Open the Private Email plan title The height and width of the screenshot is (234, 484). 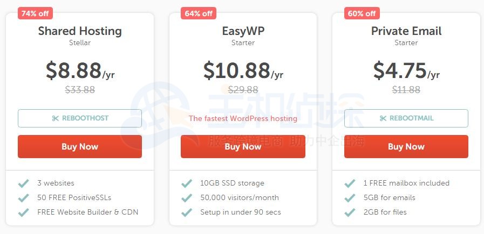[406, 31]
